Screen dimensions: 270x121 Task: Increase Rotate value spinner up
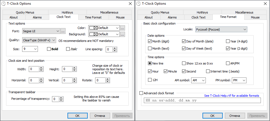pyautogui.click(x=108, y=79)
